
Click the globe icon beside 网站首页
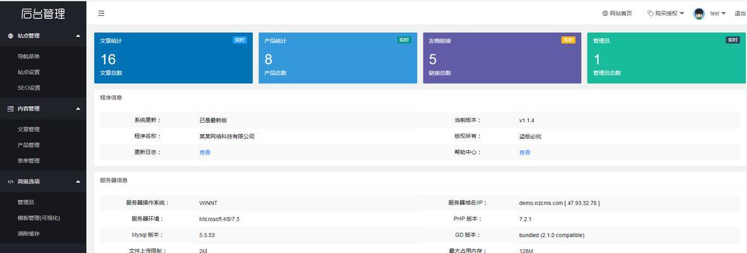coord(605,13)
